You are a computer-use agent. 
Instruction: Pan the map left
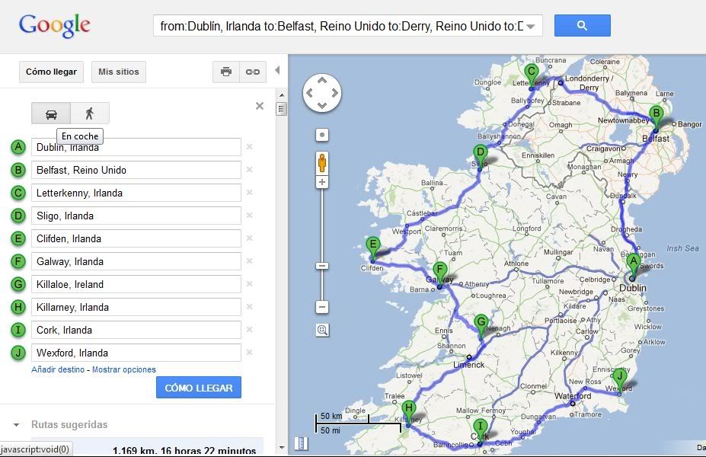coord(309,93)
